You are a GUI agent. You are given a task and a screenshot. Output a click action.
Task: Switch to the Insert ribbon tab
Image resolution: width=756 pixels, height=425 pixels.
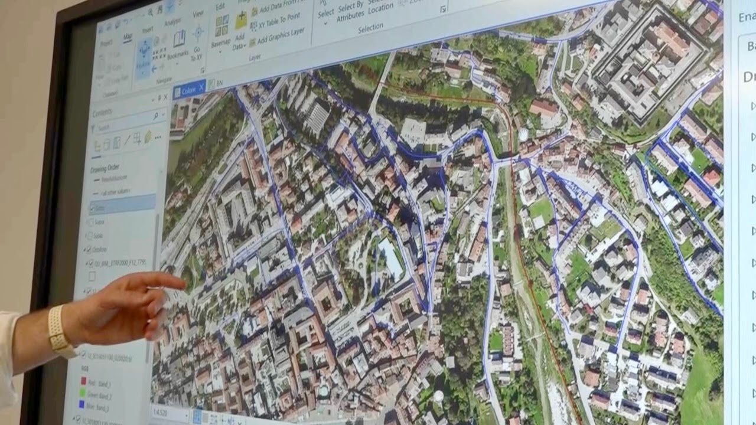tap(148, 30)
